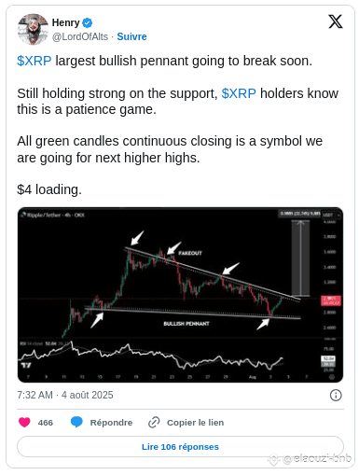
Task: Open the tweet info circle icon
Action: point(336,395)
